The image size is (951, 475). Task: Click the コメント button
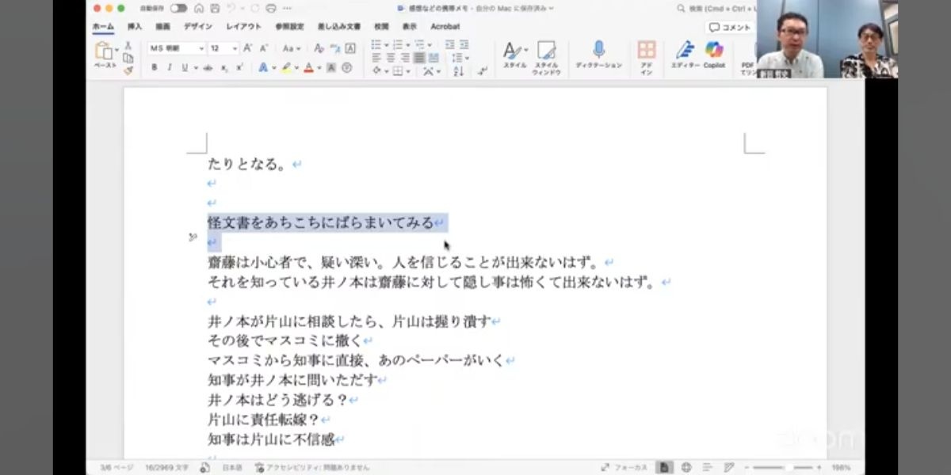729,27
